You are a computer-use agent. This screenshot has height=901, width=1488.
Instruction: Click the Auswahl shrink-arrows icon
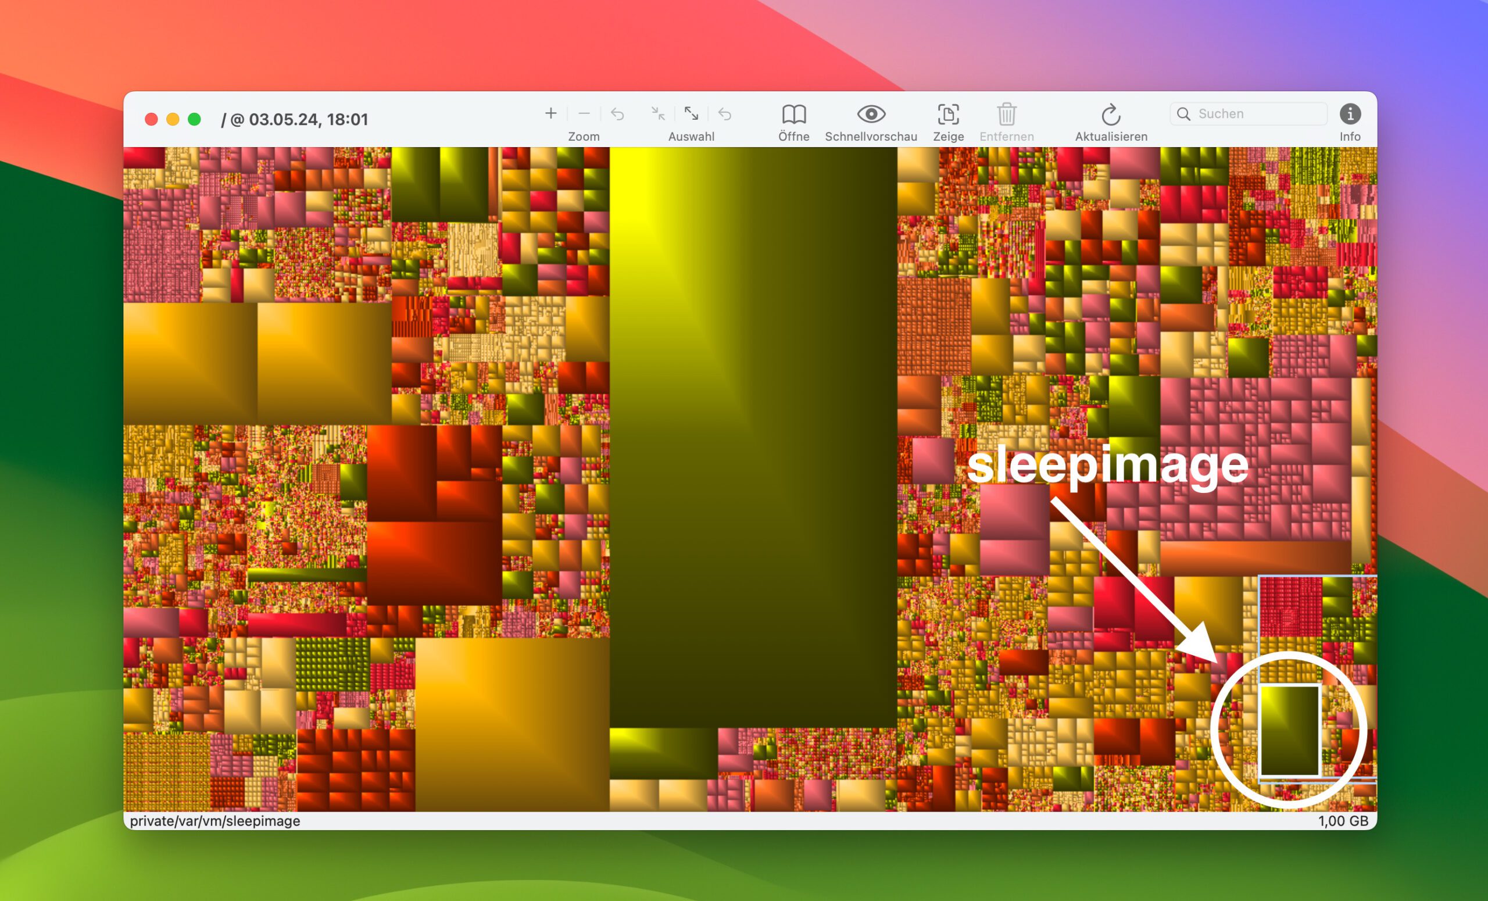tap(657, 113)
